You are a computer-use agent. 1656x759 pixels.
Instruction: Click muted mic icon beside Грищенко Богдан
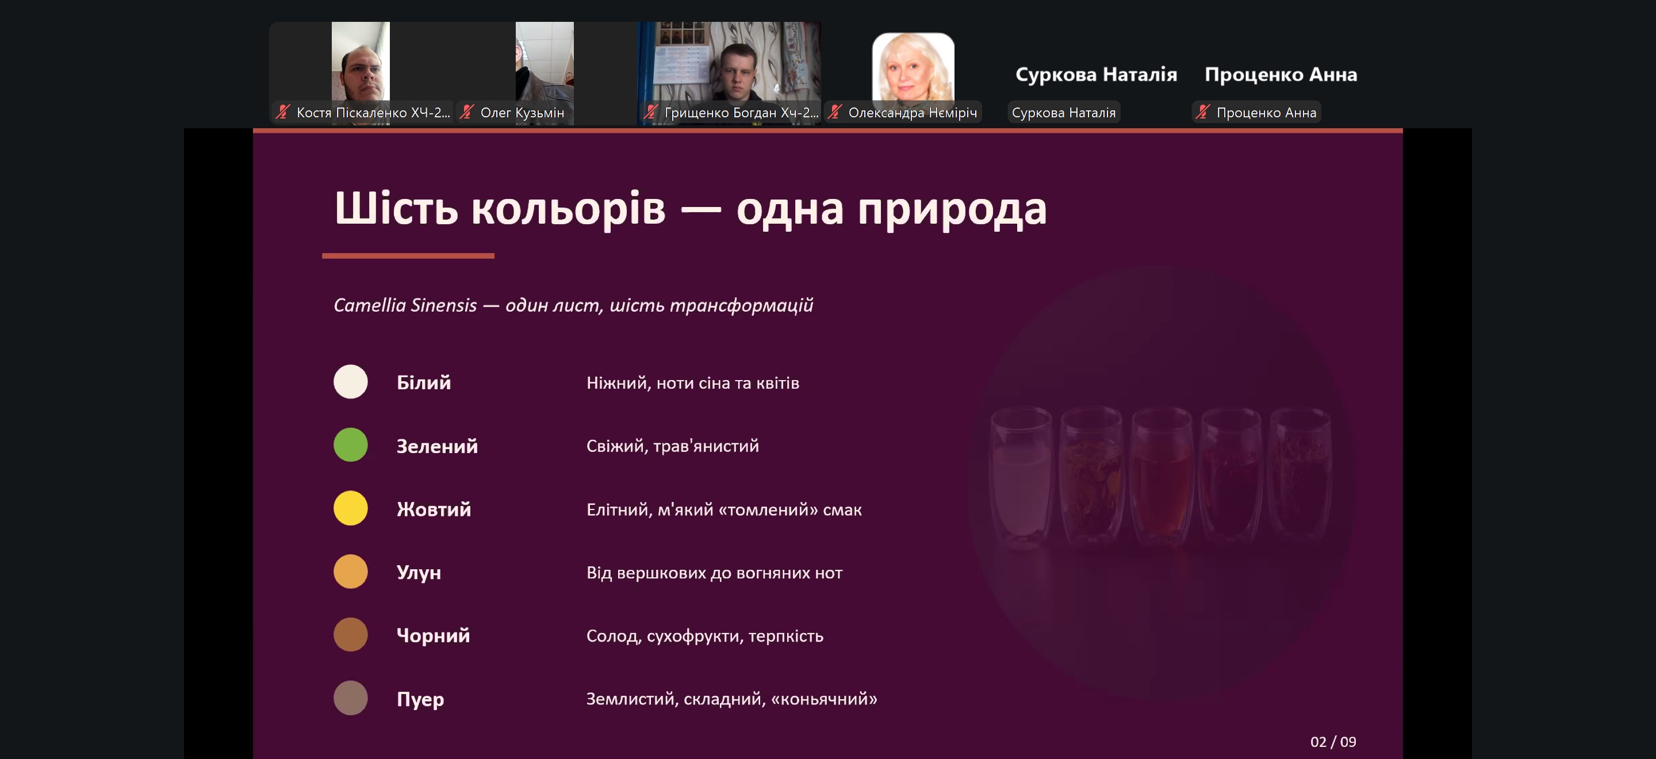click(650, 113)
